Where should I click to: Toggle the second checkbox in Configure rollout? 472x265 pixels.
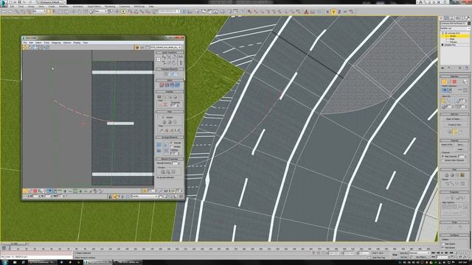coord(443,247)
